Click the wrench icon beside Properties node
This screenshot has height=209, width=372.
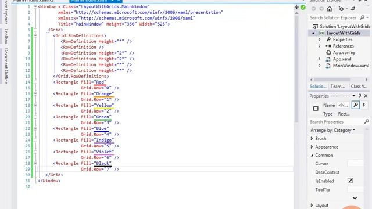328,39
